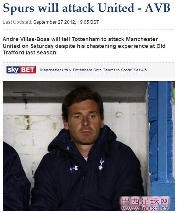Click 'Andre Villas-Boas' name in summary
Viewport: 177px width, 213px height.
click(26, 39)
